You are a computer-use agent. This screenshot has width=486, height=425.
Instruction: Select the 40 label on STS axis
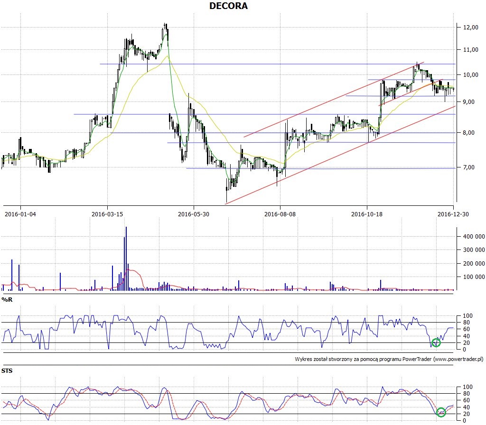pos(466,407)
